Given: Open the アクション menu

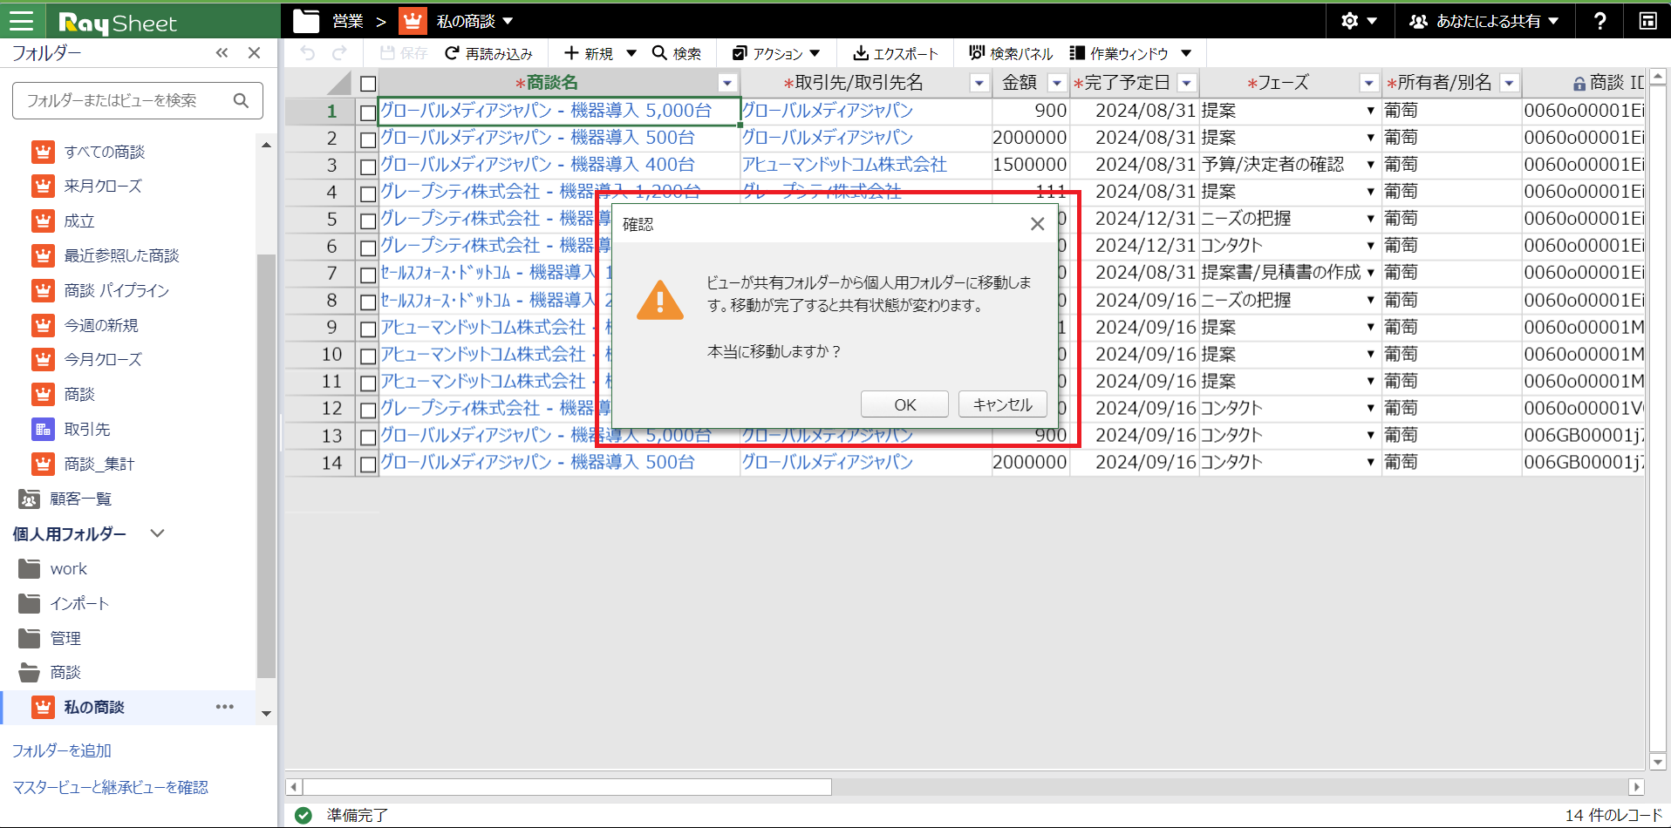Looking at the screenshot, I should click(776, 53).
